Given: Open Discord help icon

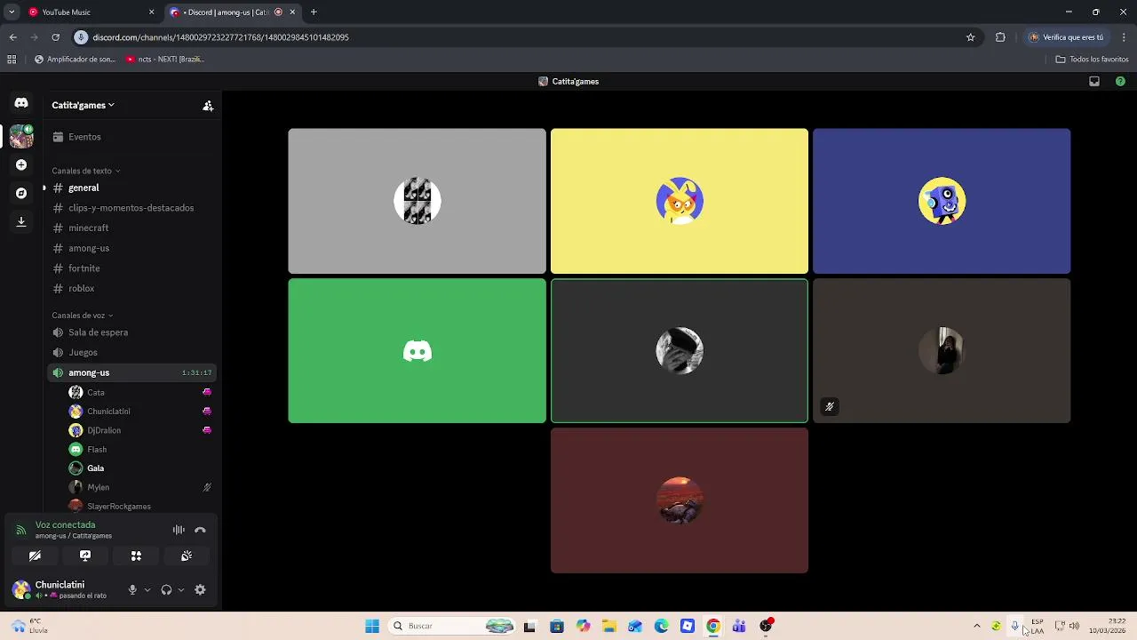Looking at the screenshot, I should [x=1120, y=81].
